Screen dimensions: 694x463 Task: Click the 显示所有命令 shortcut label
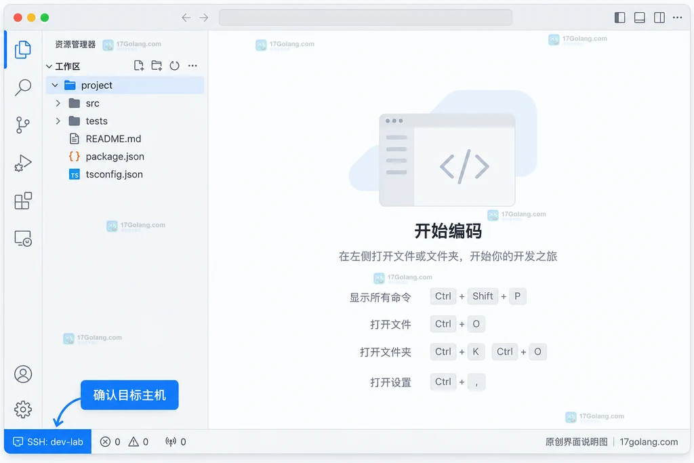point(380,298)
